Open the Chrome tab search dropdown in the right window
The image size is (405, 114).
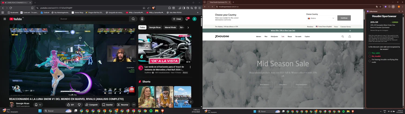[x=204, y=2]
